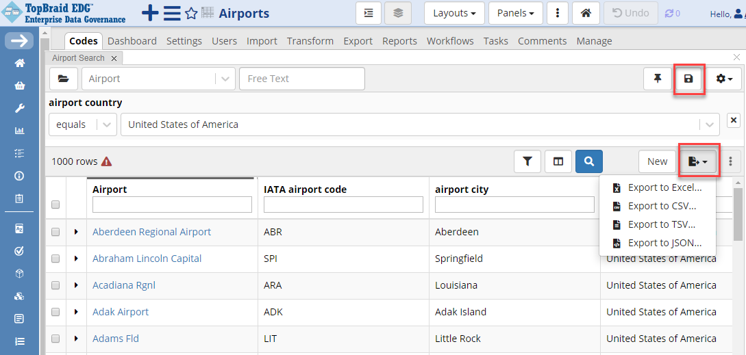This screenshot has height=355, width=746.
Task: Expand the Panels dropdown
Action: click(x=515, y=14)
